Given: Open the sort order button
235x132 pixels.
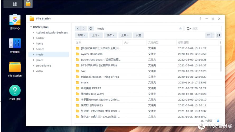Looking at the screenshot, I should 219,35.
